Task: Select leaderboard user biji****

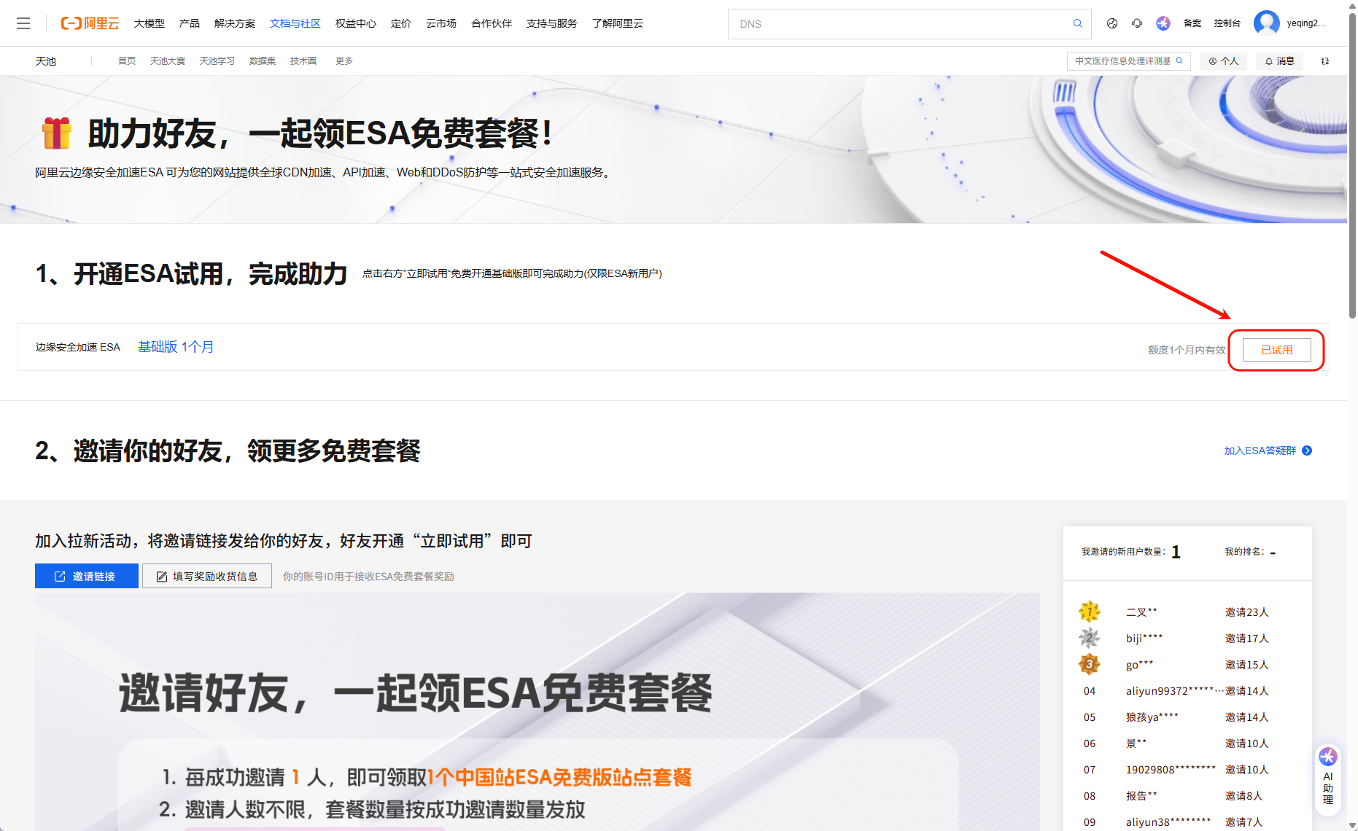Action: (x=1144, y=639)
